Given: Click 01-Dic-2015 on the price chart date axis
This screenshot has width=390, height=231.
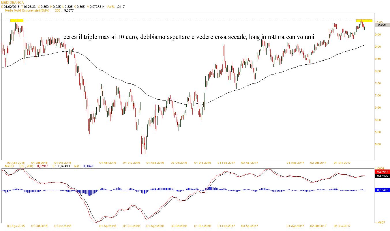Looking at the screenshot, I should 63,163.
